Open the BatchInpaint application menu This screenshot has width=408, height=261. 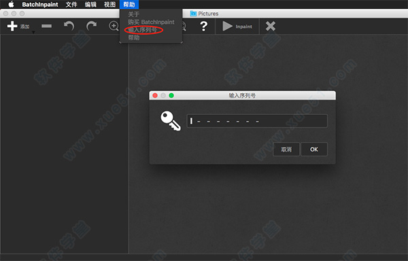coord(40,5)
